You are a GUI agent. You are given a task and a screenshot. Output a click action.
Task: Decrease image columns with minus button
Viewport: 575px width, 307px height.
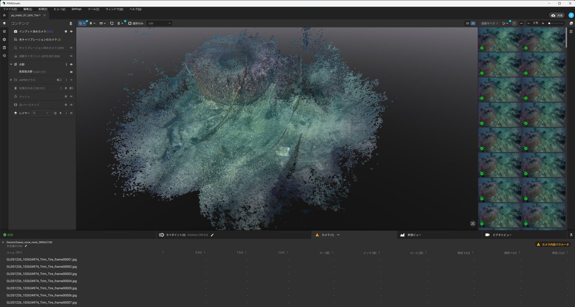tap(529, 23)
